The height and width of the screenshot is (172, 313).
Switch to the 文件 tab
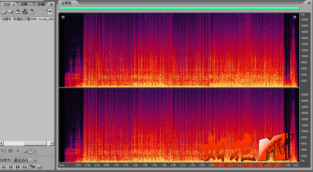7,4
